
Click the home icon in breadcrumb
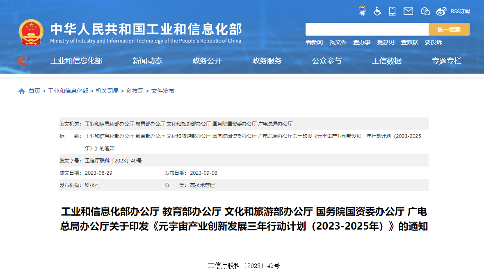22,91
